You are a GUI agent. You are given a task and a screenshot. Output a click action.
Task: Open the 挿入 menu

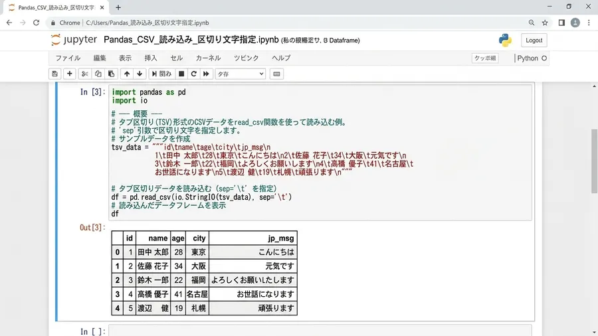[x=151, y=58]
